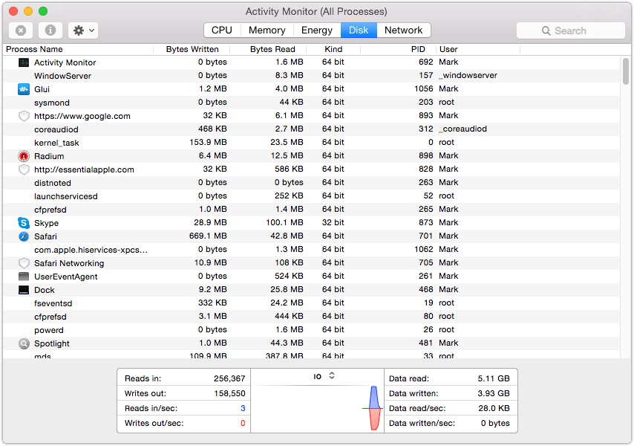Select the powerd process row
Image resolution: width=634 pixels, height=446 pixels.
pos(311,330)
